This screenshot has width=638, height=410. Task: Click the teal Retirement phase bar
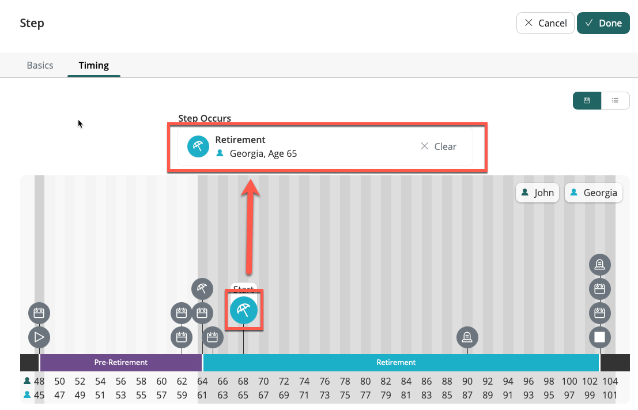coord(396,363)
